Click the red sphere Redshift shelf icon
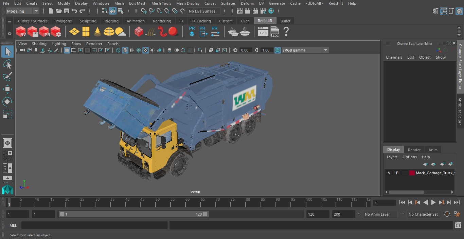The image size is (464, 239). click(x=173, y=32)
